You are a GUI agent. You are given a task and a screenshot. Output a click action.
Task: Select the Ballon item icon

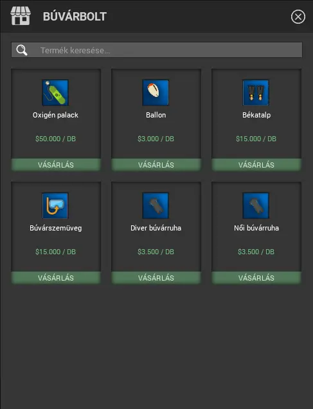pyautogui.click(x=156, y=92)
